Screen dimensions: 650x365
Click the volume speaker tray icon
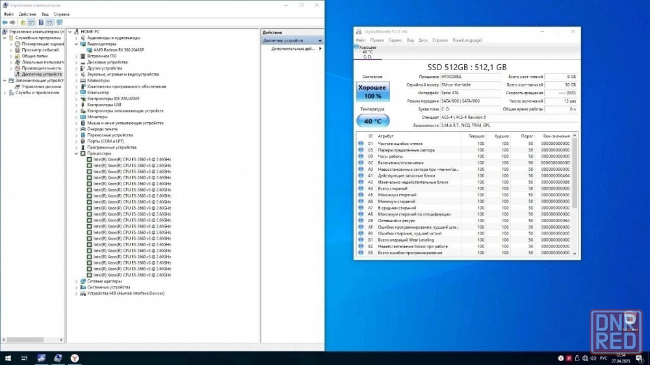593,359
